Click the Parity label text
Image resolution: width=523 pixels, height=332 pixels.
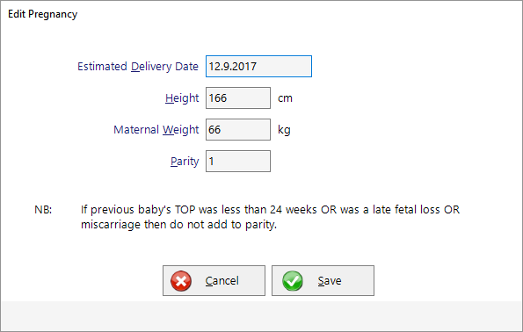185,162
